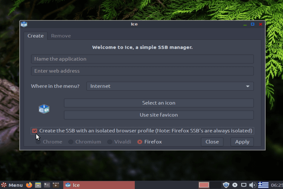Switch to the second workspace in the pager

click(x=215, y=185)
